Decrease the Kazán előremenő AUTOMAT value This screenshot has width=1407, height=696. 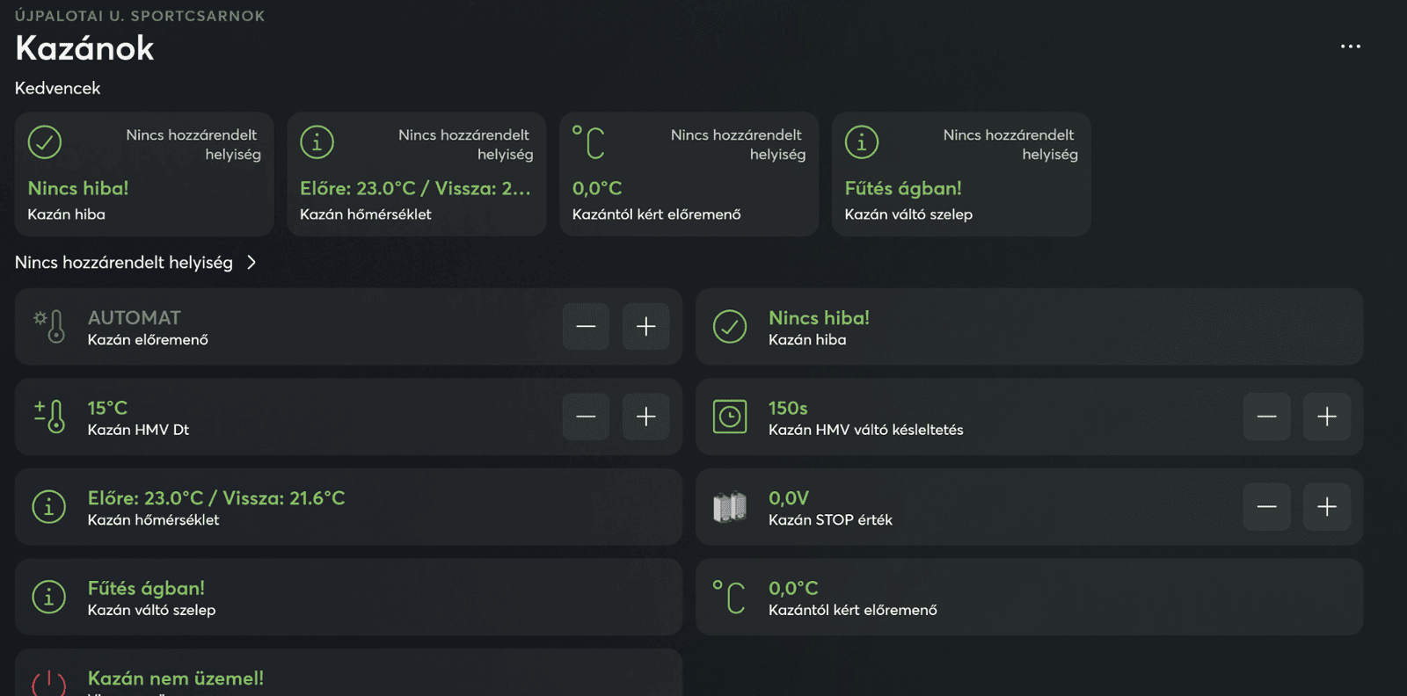pyautogui.click(x=586, y=327)
